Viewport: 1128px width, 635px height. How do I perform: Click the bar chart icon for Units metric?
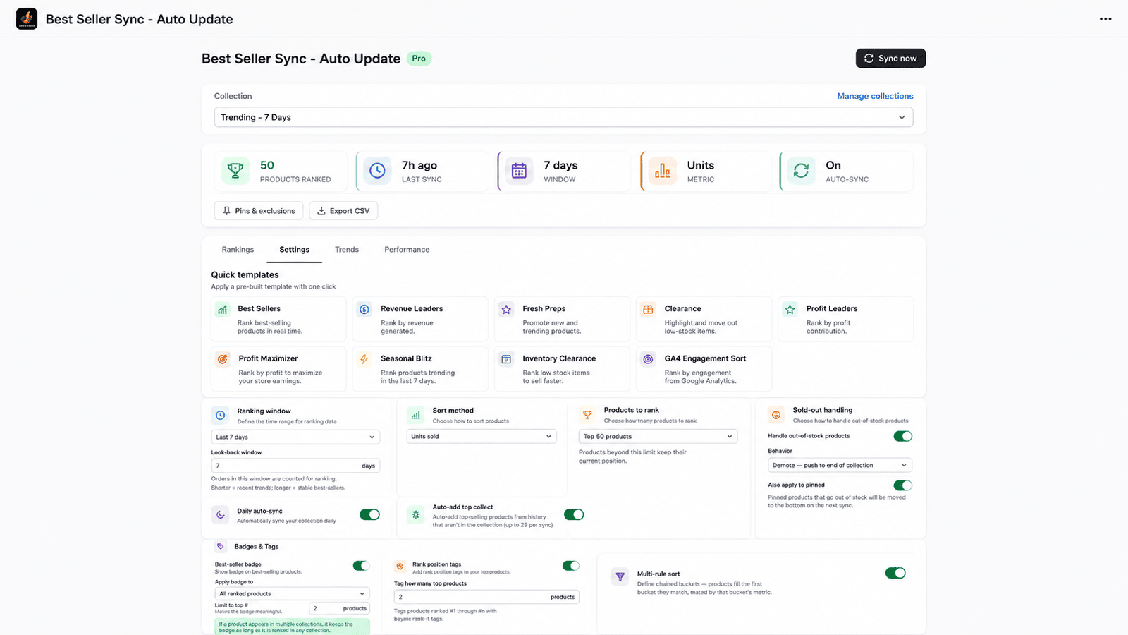[663, 171]
